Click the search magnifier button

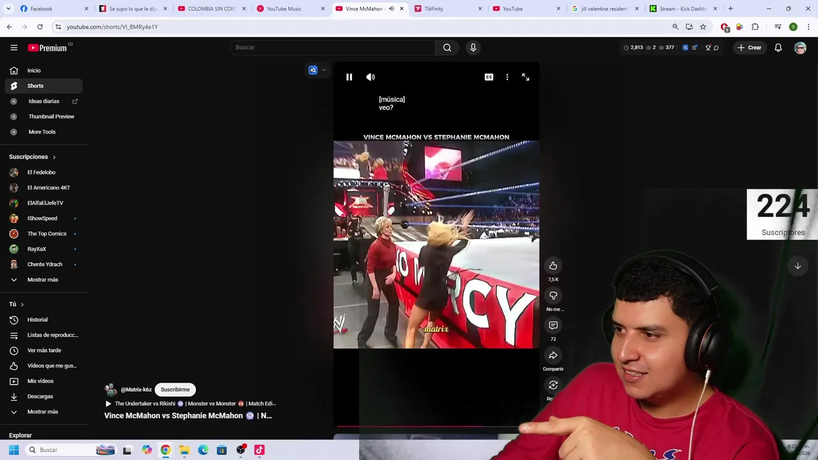(x=447, y=47)
